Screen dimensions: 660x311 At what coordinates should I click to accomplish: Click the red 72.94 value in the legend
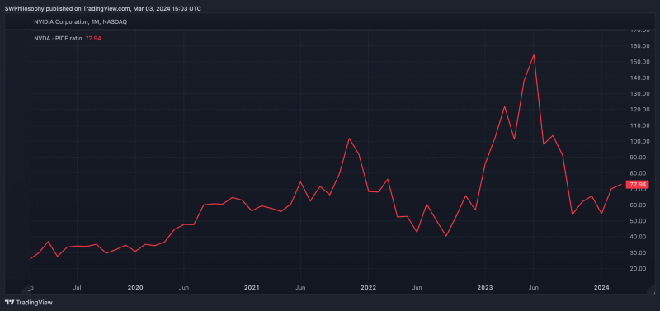click(93, 38)
